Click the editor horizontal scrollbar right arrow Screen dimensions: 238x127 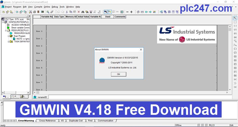pos(227,92)
